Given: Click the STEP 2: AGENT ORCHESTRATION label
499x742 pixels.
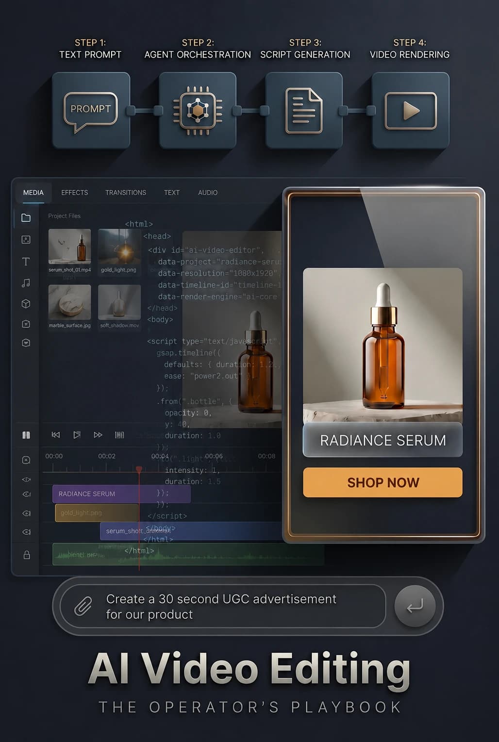Looking at the screenshot, I should pyautogui.click(x=198, y=49).
